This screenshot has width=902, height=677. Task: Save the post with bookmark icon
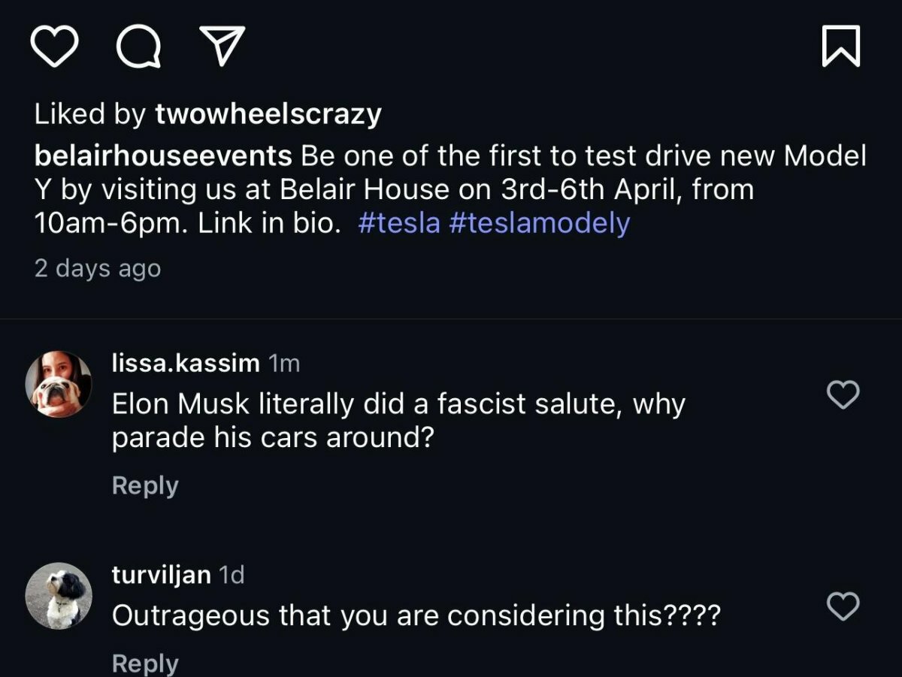coord(841,47)
